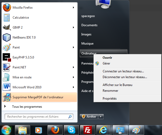Open Skype from the taskbar
This screenshot has height=135, width=162.
coord(71,130)
